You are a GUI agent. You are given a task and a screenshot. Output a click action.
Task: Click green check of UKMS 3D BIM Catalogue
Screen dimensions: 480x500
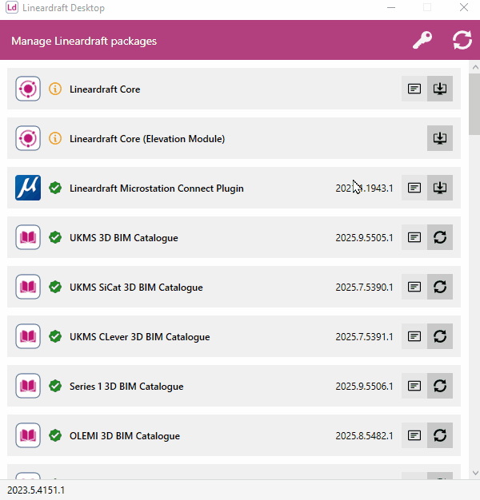coord(55,237)
